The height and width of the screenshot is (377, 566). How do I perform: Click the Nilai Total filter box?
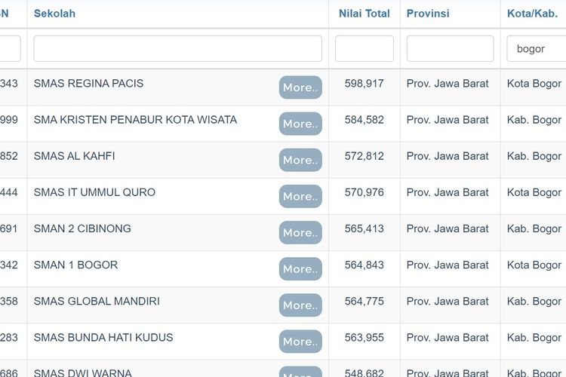[364, 49]
